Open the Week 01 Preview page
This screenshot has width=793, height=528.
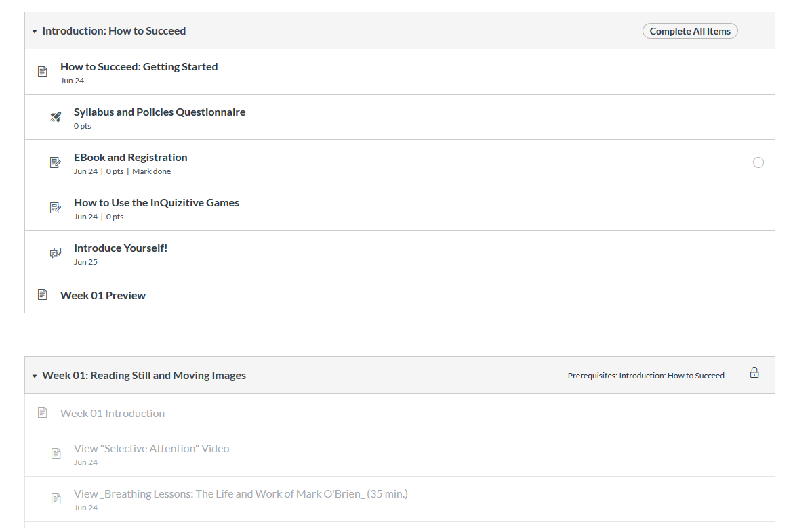[x=102, y=296]
